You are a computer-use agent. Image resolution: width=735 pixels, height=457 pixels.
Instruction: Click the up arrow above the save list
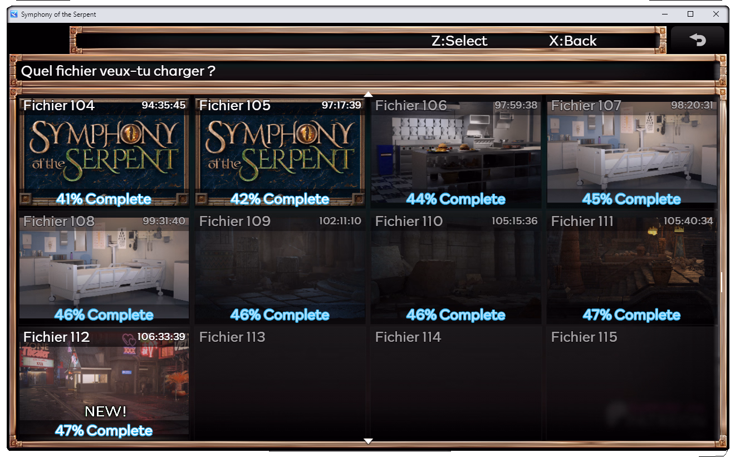(368, 94)
